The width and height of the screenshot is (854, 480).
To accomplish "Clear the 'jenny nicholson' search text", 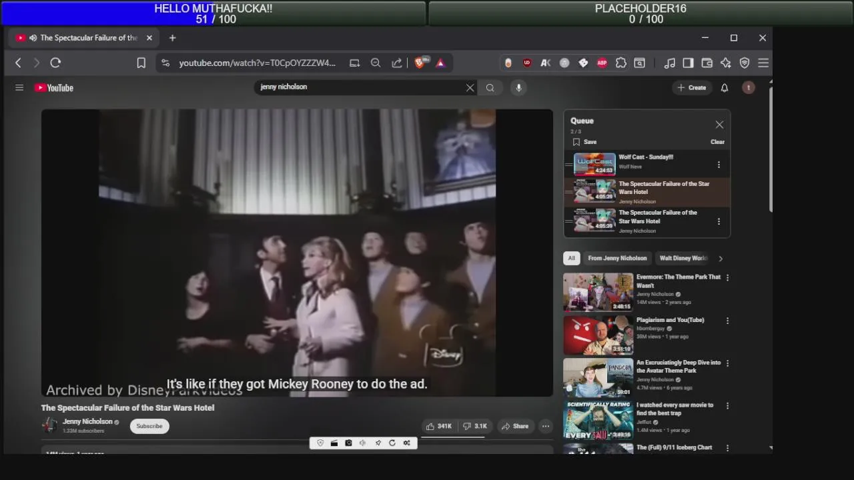I will point(470,87).
